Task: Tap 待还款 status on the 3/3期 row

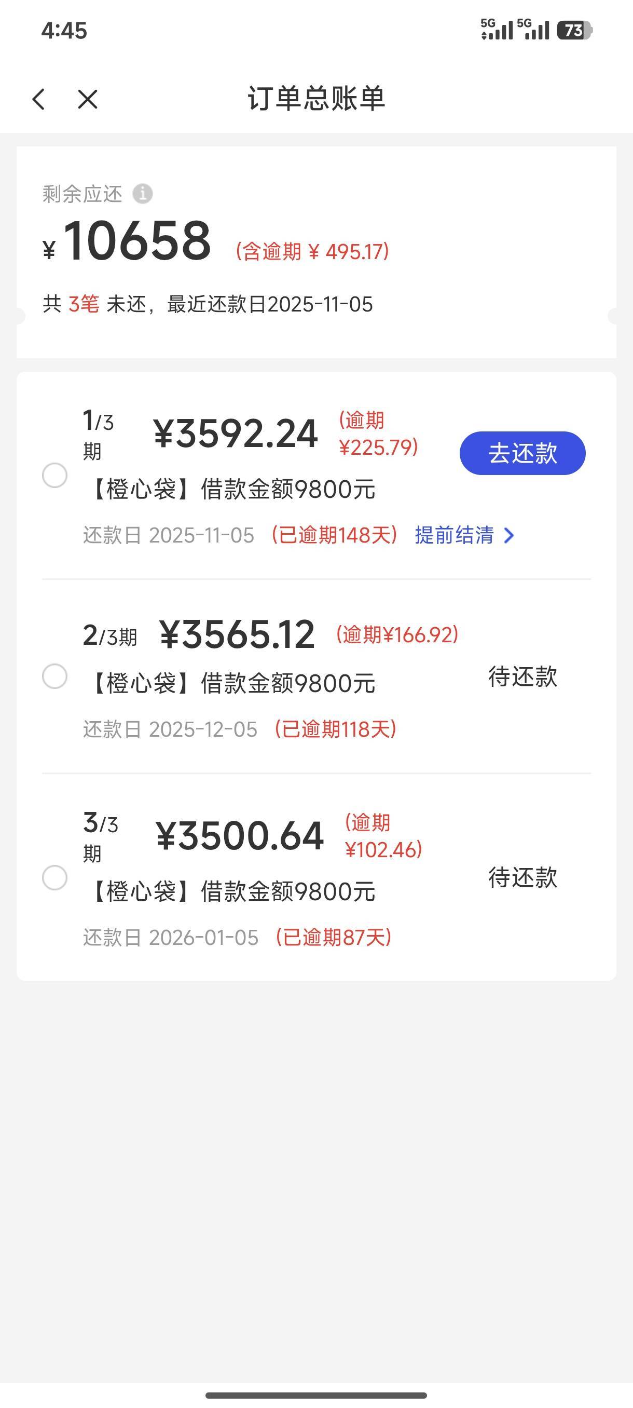Action: [x=522, y=877]
